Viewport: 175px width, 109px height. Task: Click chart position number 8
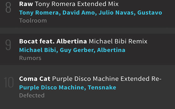pos(8,8)
